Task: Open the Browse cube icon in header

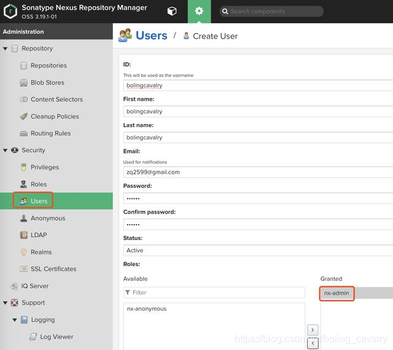Action: click(x=172, y=12)
